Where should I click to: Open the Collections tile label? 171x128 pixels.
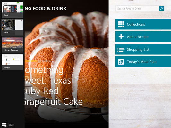tap(136, 24)
